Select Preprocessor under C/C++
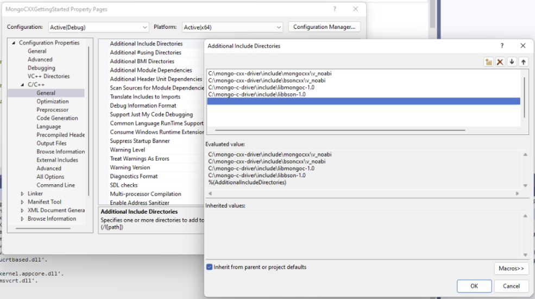The height and width of the screenshot is (299, 535). (x=52, y=110)
